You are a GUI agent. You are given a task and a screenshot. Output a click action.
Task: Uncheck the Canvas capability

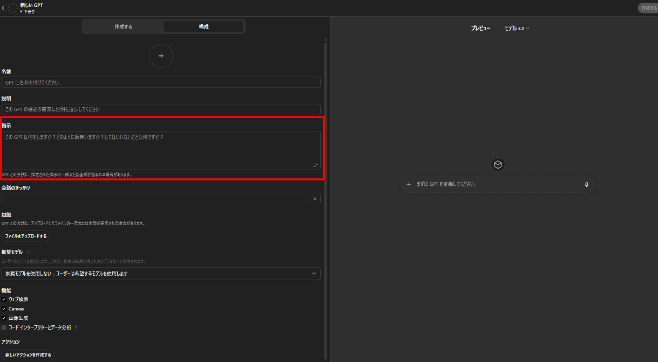[x=4, y=309]
